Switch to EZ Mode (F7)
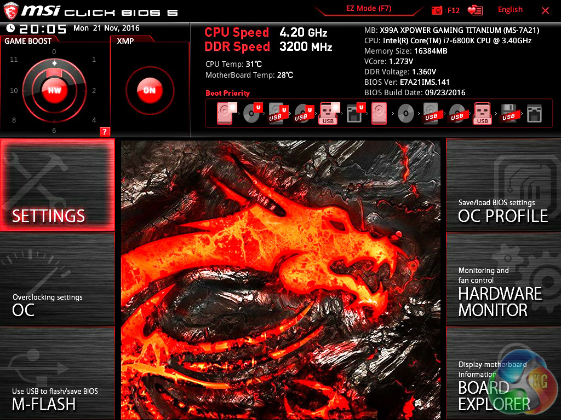The height and width of the screenshot is (420, 561). [x=369, y=9]
